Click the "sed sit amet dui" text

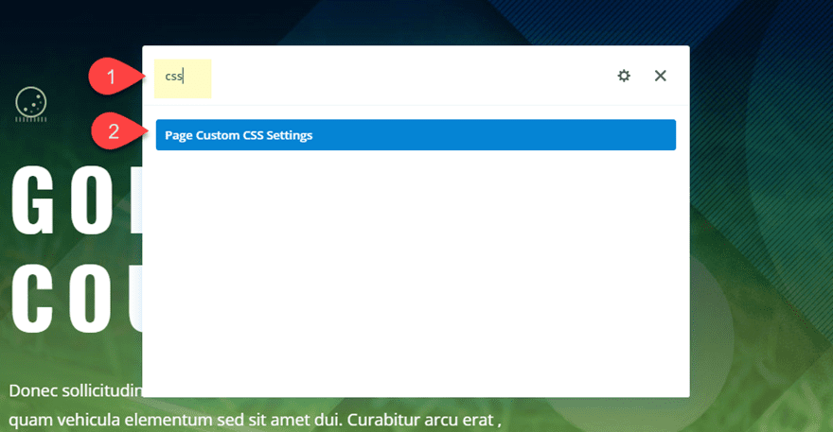[303, 418]
